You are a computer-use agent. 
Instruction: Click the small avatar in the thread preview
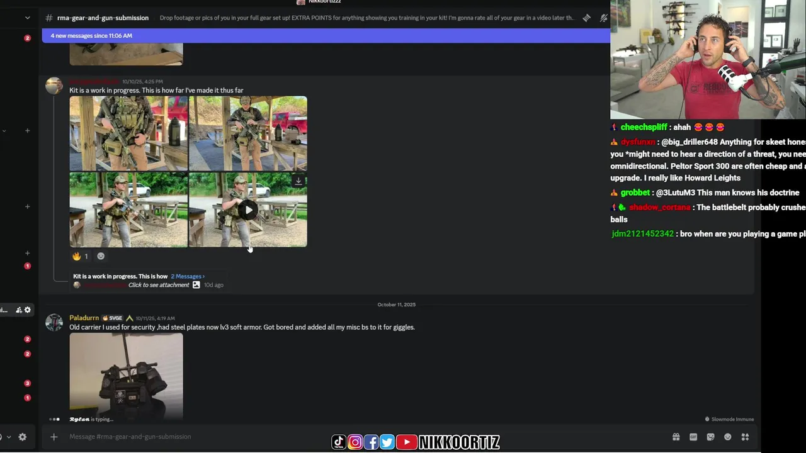coord(77,285)
